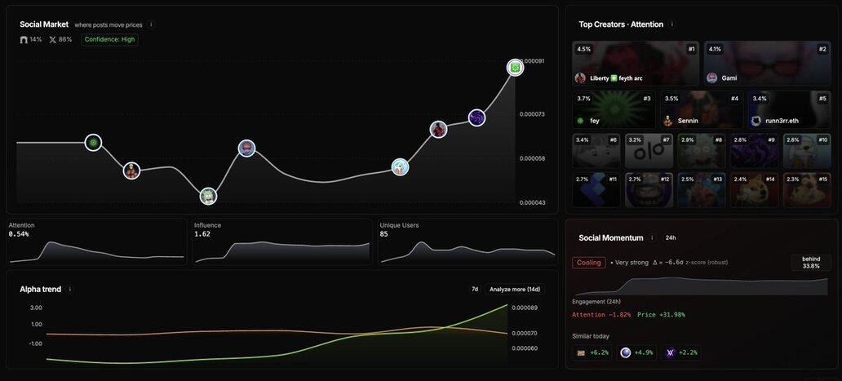Select the 7d timeframe in Alpha trend

click(475, 289)
